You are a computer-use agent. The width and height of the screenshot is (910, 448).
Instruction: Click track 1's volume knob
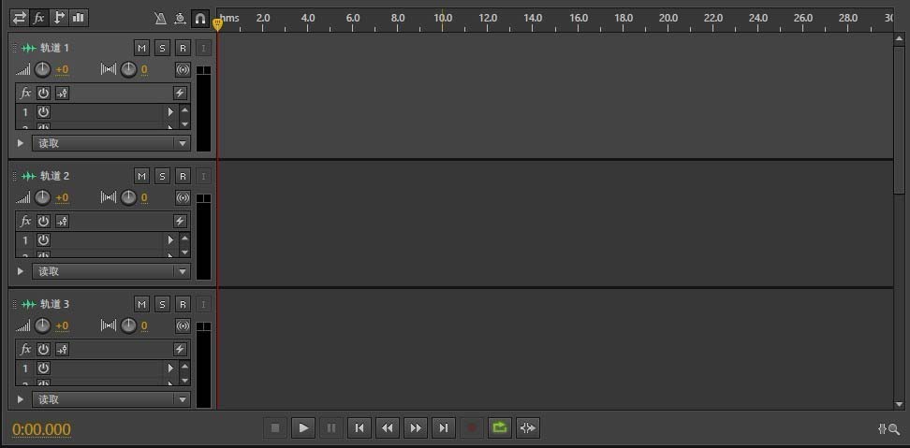coord(43,69)
